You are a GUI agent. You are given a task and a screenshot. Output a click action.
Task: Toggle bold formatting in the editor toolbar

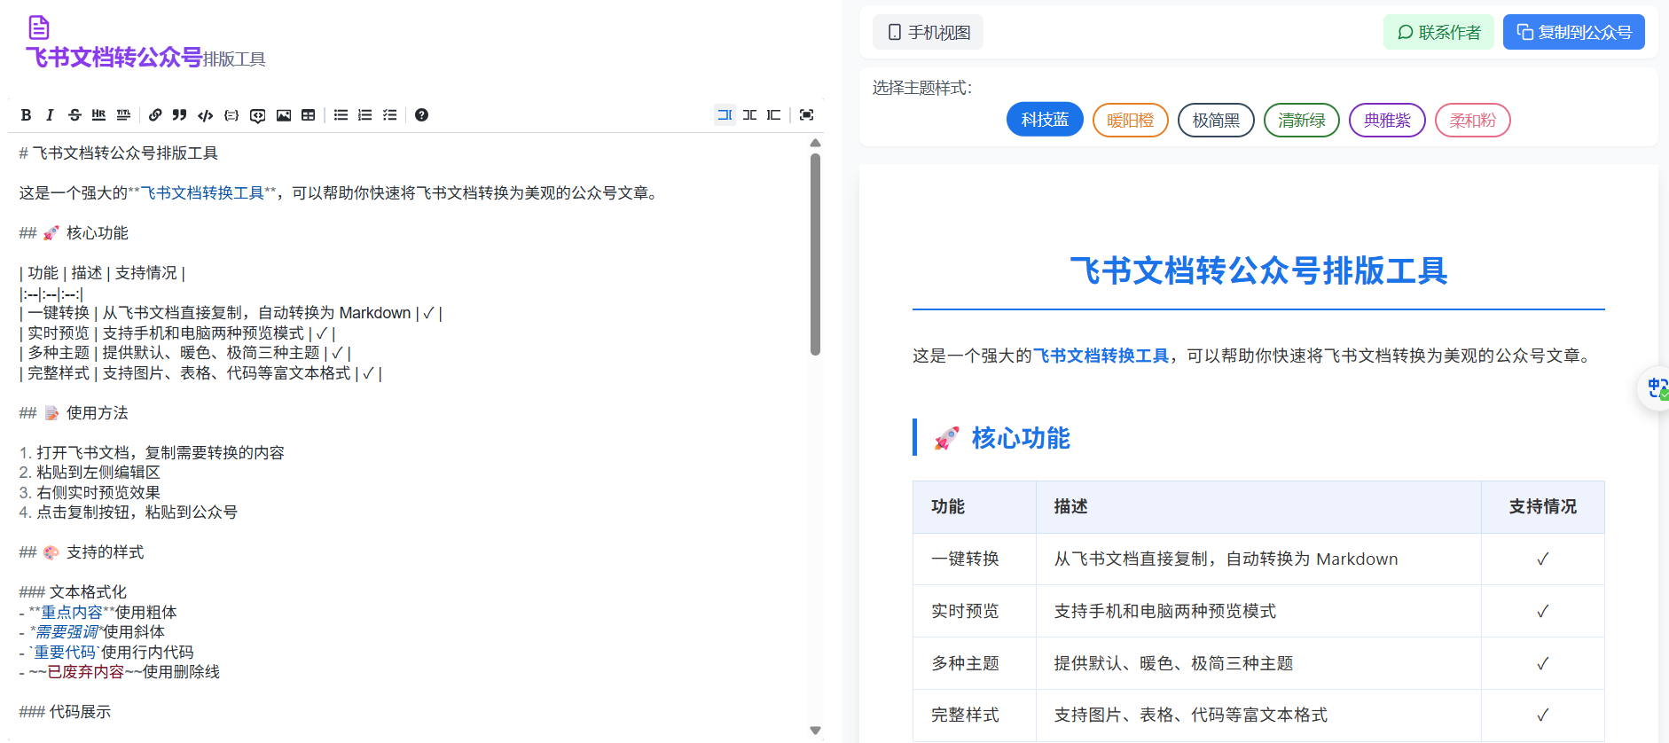click(x=27, y=115)
